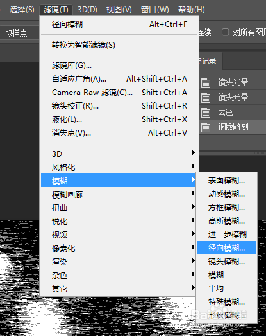Open the 选择(S) menu
The height and width of the screenshot is (336, 266).
(22, 10)
